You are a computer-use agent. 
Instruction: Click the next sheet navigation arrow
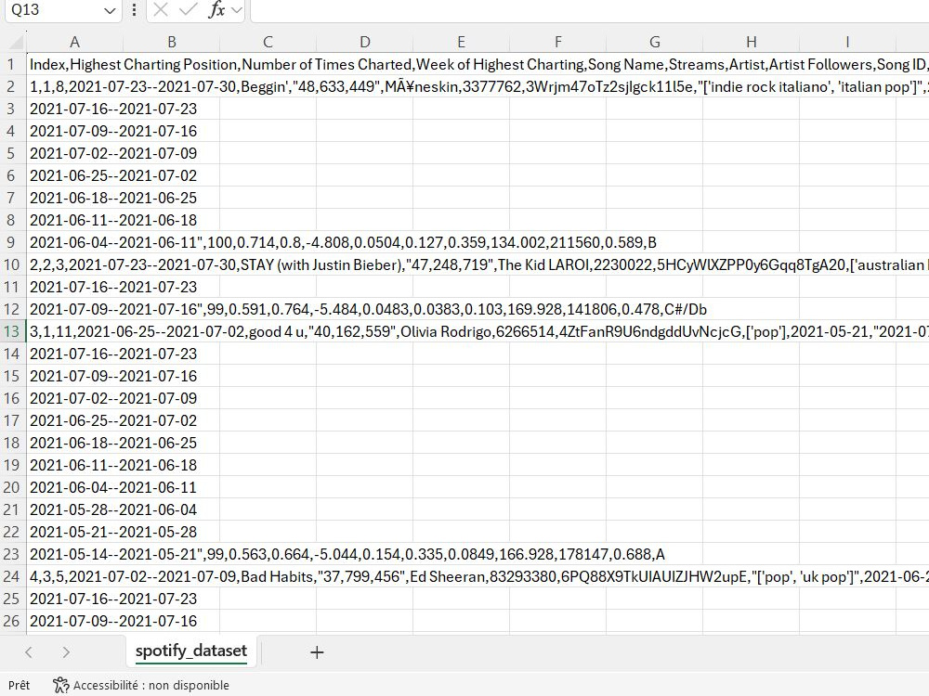66,652
